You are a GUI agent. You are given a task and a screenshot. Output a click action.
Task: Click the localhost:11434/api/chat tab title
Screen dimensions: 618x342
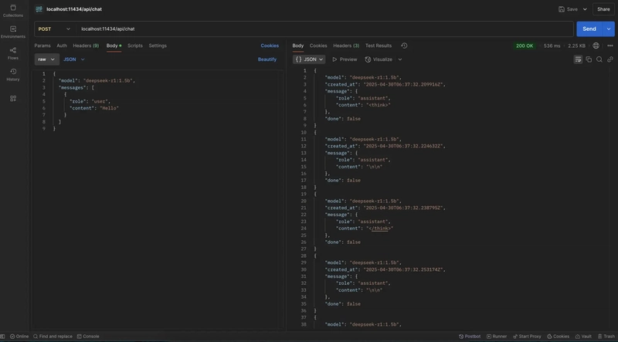pos(74,9)
